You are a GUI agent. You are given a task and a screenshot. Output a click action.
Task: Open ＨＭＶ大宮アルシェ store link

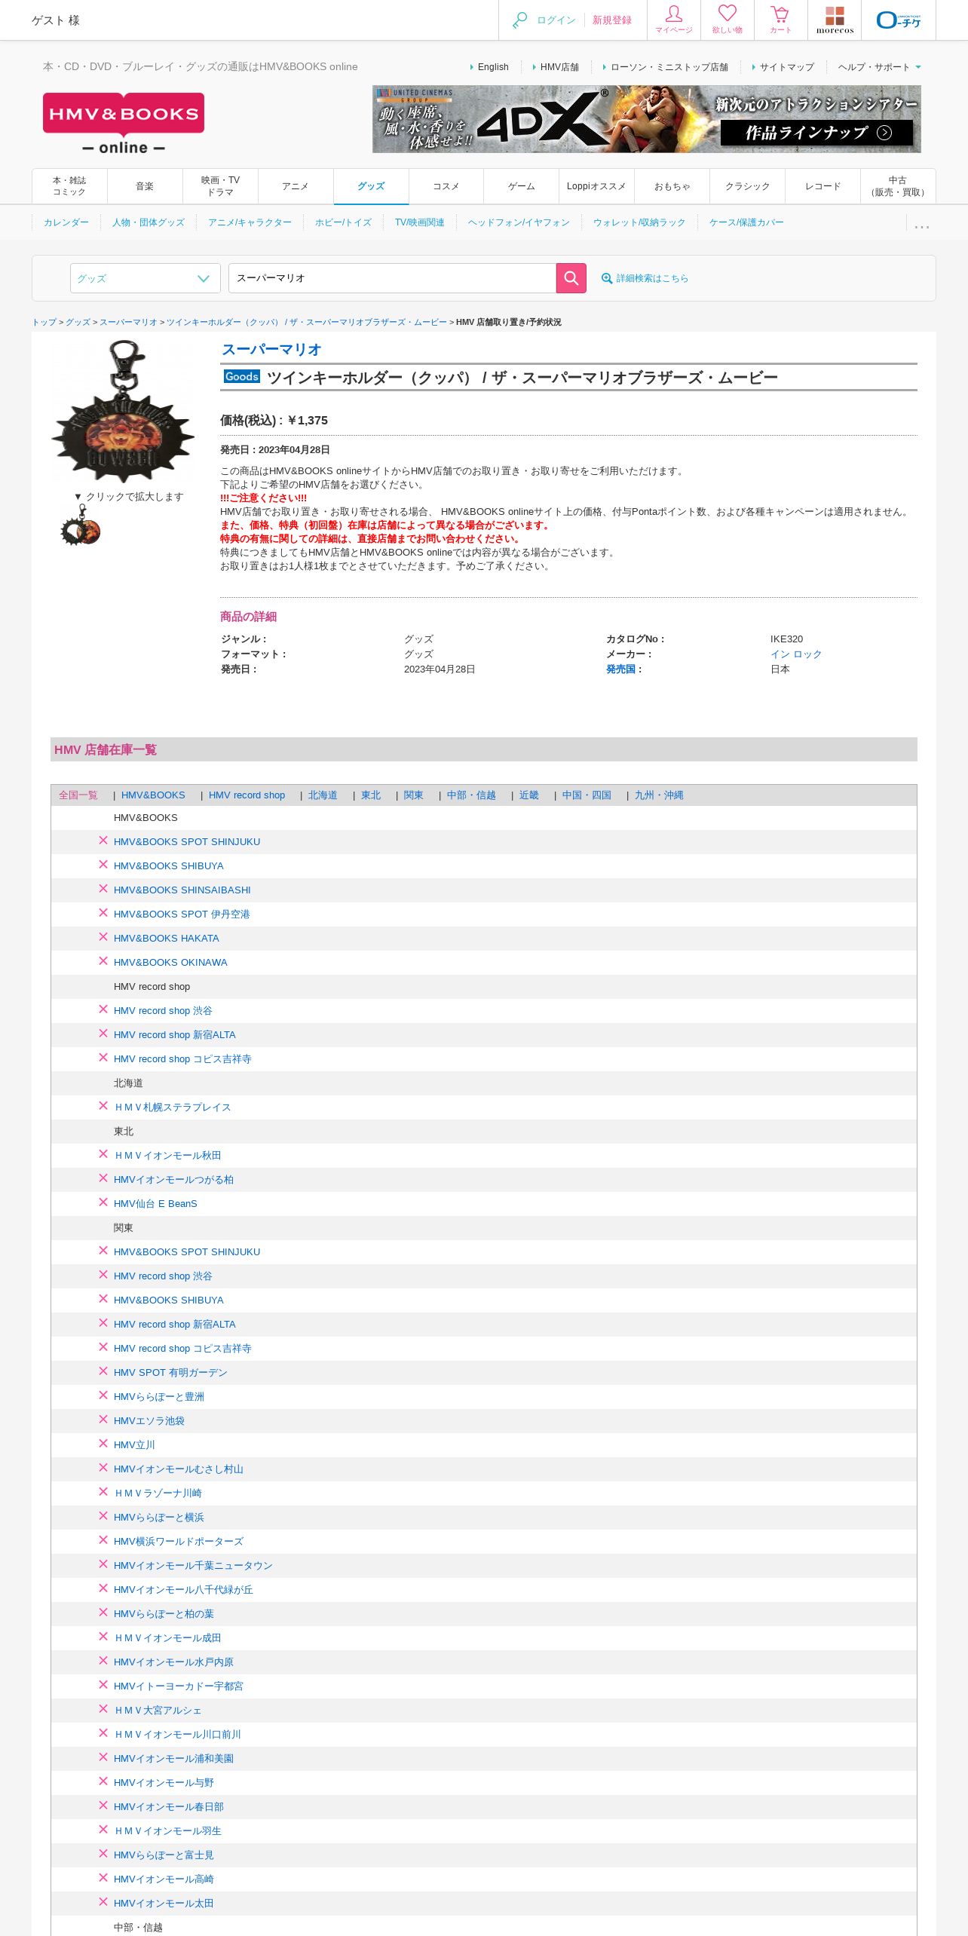[x=158, y=1710]
